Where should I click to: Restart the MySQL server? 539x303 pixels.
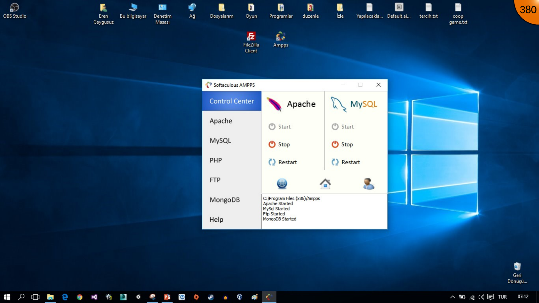coord(346,162)
